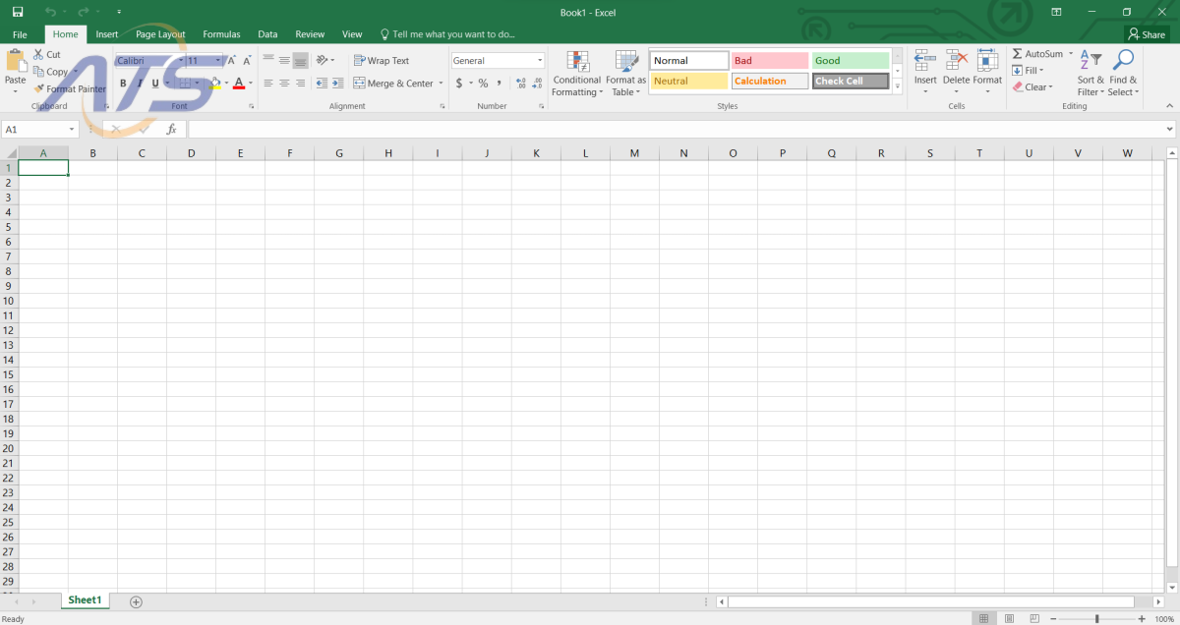
Task: Apply the Good cell style
Action: click(851, 61)
